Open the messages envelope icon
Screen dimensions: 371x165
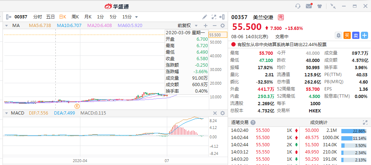coord(309,6)
